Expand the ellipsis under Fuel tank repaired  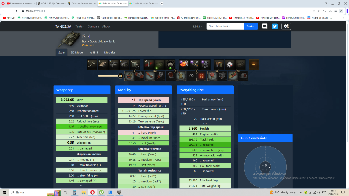(x=205, y=175)
